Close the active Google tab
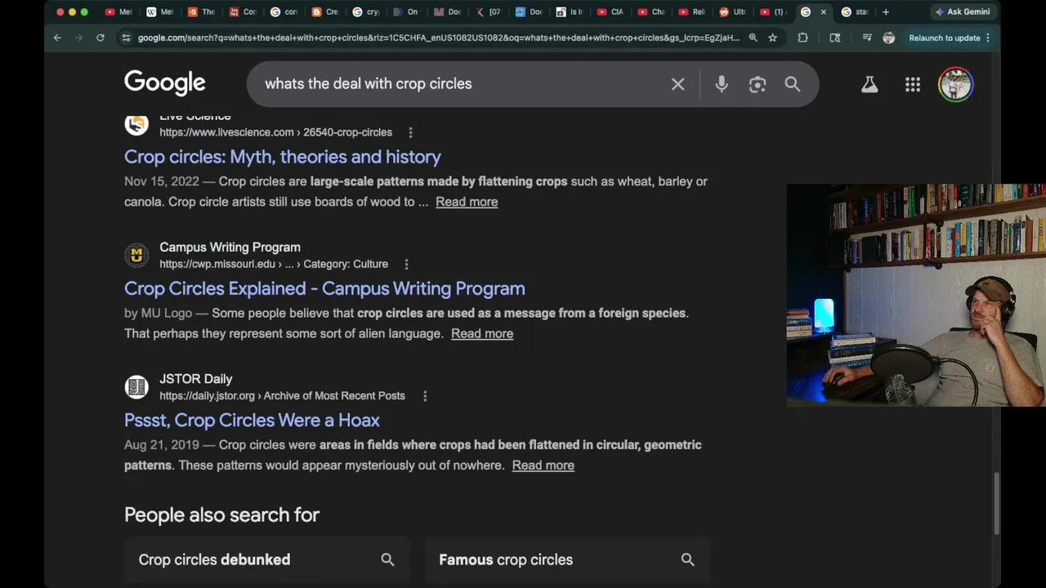The width and height of the screenshot is (1046, 588). coord(823,12)
